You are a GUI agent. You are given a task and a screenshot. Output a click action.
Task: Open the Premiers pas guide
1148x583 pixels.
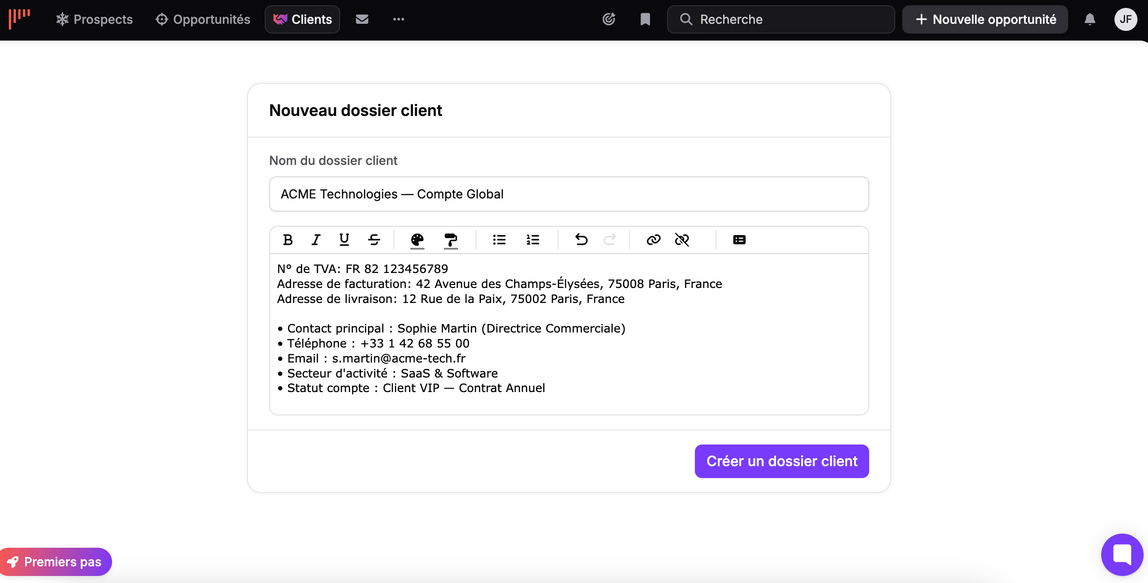(x=55, y=562)
